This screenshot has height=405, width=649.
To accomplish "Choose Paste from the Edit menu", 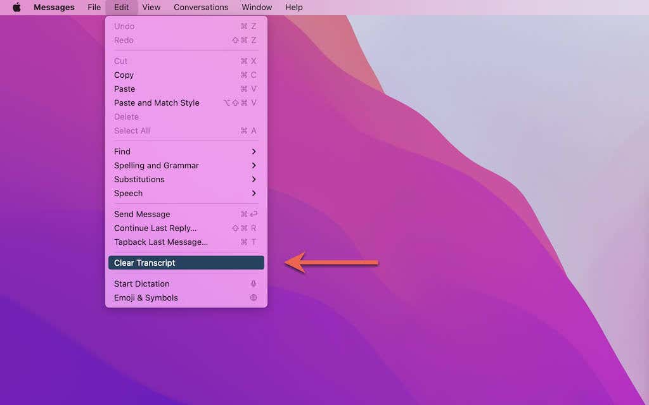I will click(x=186, y=89).
